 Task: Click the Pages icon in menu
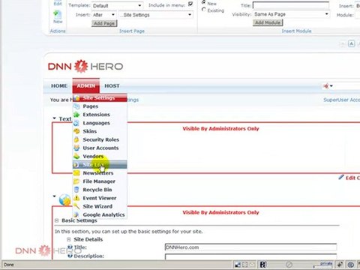(76, 106)
